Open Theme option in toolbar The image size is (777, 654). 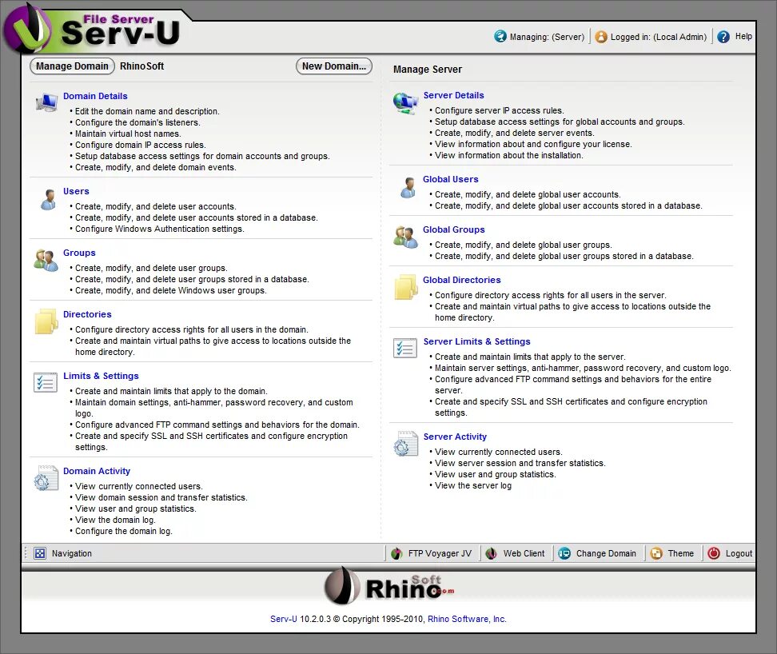click(x=680, y=553)
